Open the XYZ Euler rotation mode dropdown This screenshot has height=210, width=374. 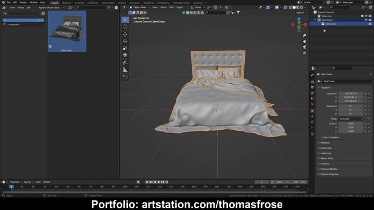(x=351, y=119)
